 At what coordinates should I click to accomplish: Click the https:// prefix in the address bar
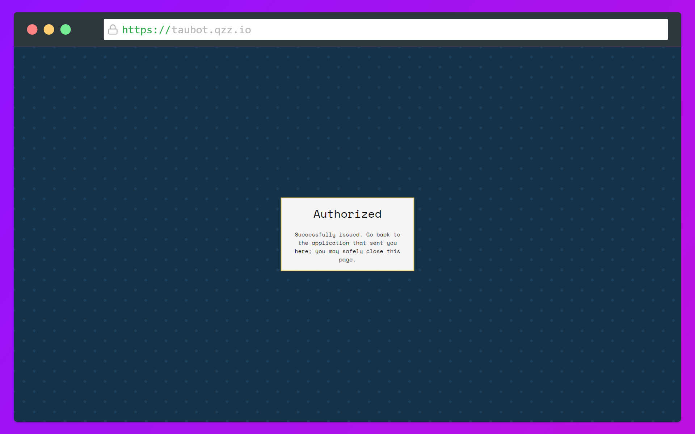click(146, 30)
